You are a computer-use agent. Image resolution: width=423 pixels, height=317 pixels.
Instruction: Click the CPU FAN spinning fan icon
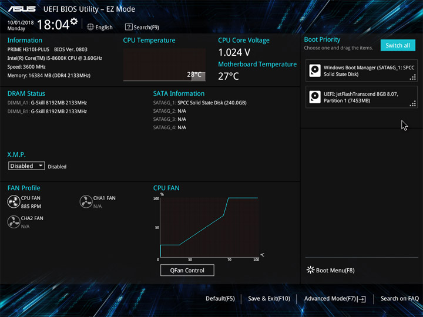(x=14, y=202)
